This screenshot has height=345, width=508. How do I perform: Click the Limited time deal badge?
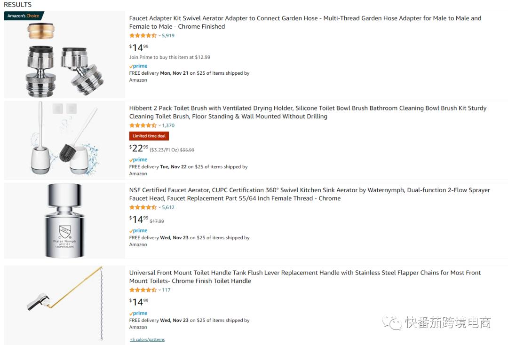149,136
